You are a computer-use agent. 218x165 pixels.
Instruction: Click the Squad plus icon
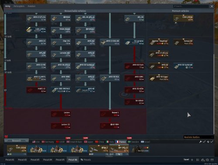pos(192,160)
